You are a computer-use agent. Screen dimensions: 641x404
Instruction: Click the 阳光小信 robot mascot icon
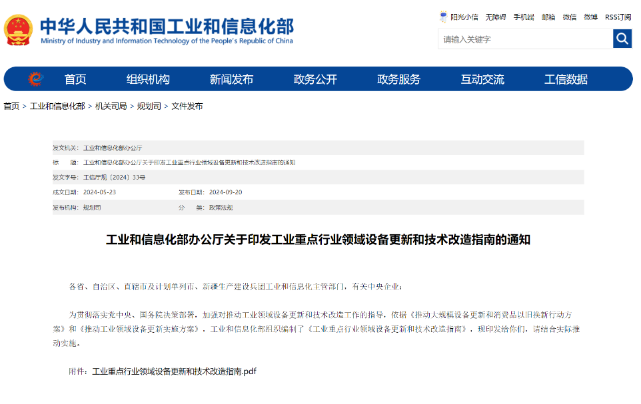443,17
